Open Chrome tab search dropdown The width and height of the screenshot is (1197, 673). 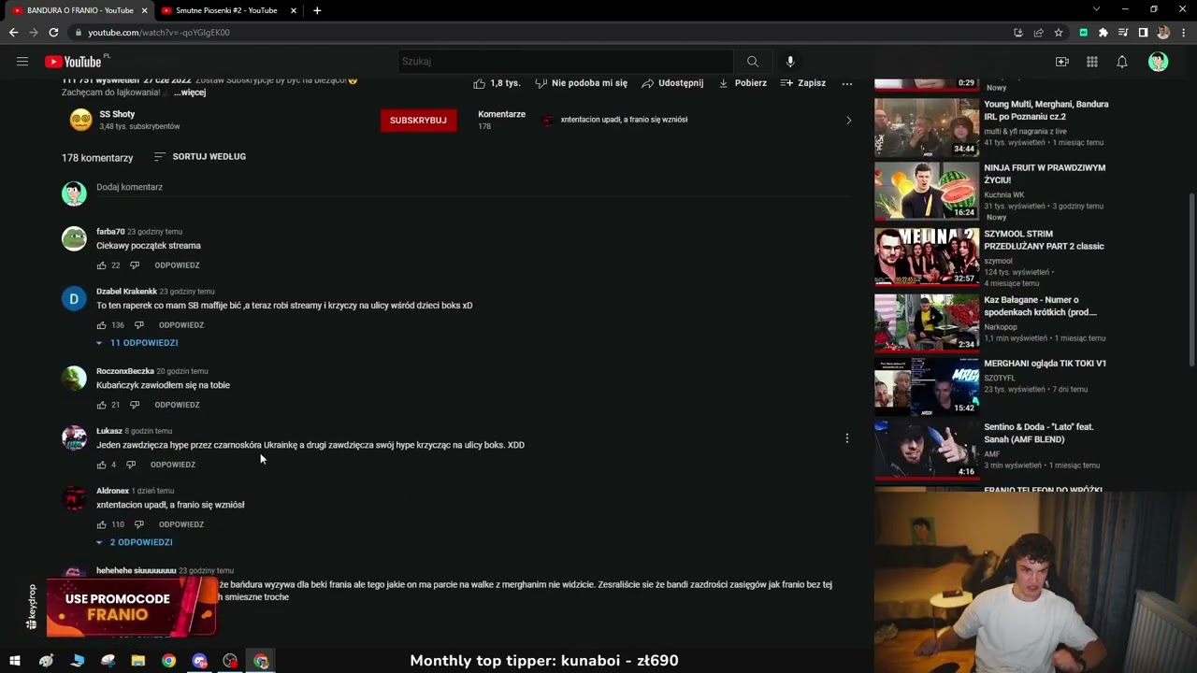[1097, 10]
